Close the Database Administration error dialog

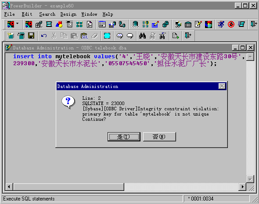coord(222,86)
